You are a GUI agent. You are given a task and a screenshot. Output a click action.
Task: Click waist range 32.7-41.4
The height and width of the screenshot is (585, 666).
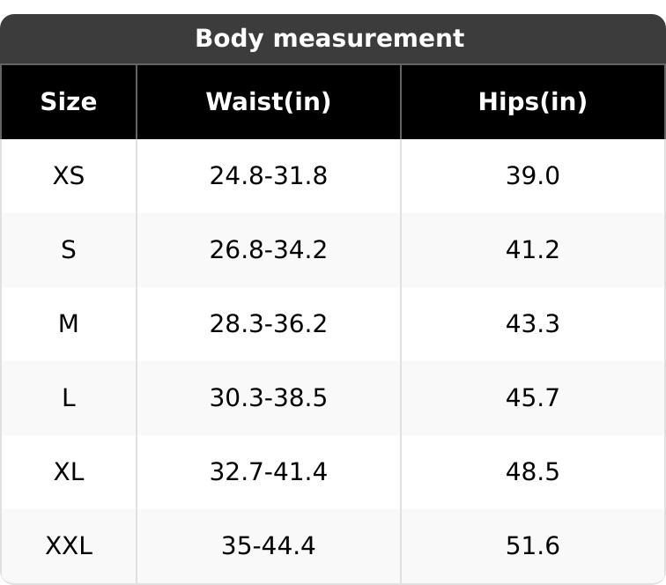pos(268,472)
